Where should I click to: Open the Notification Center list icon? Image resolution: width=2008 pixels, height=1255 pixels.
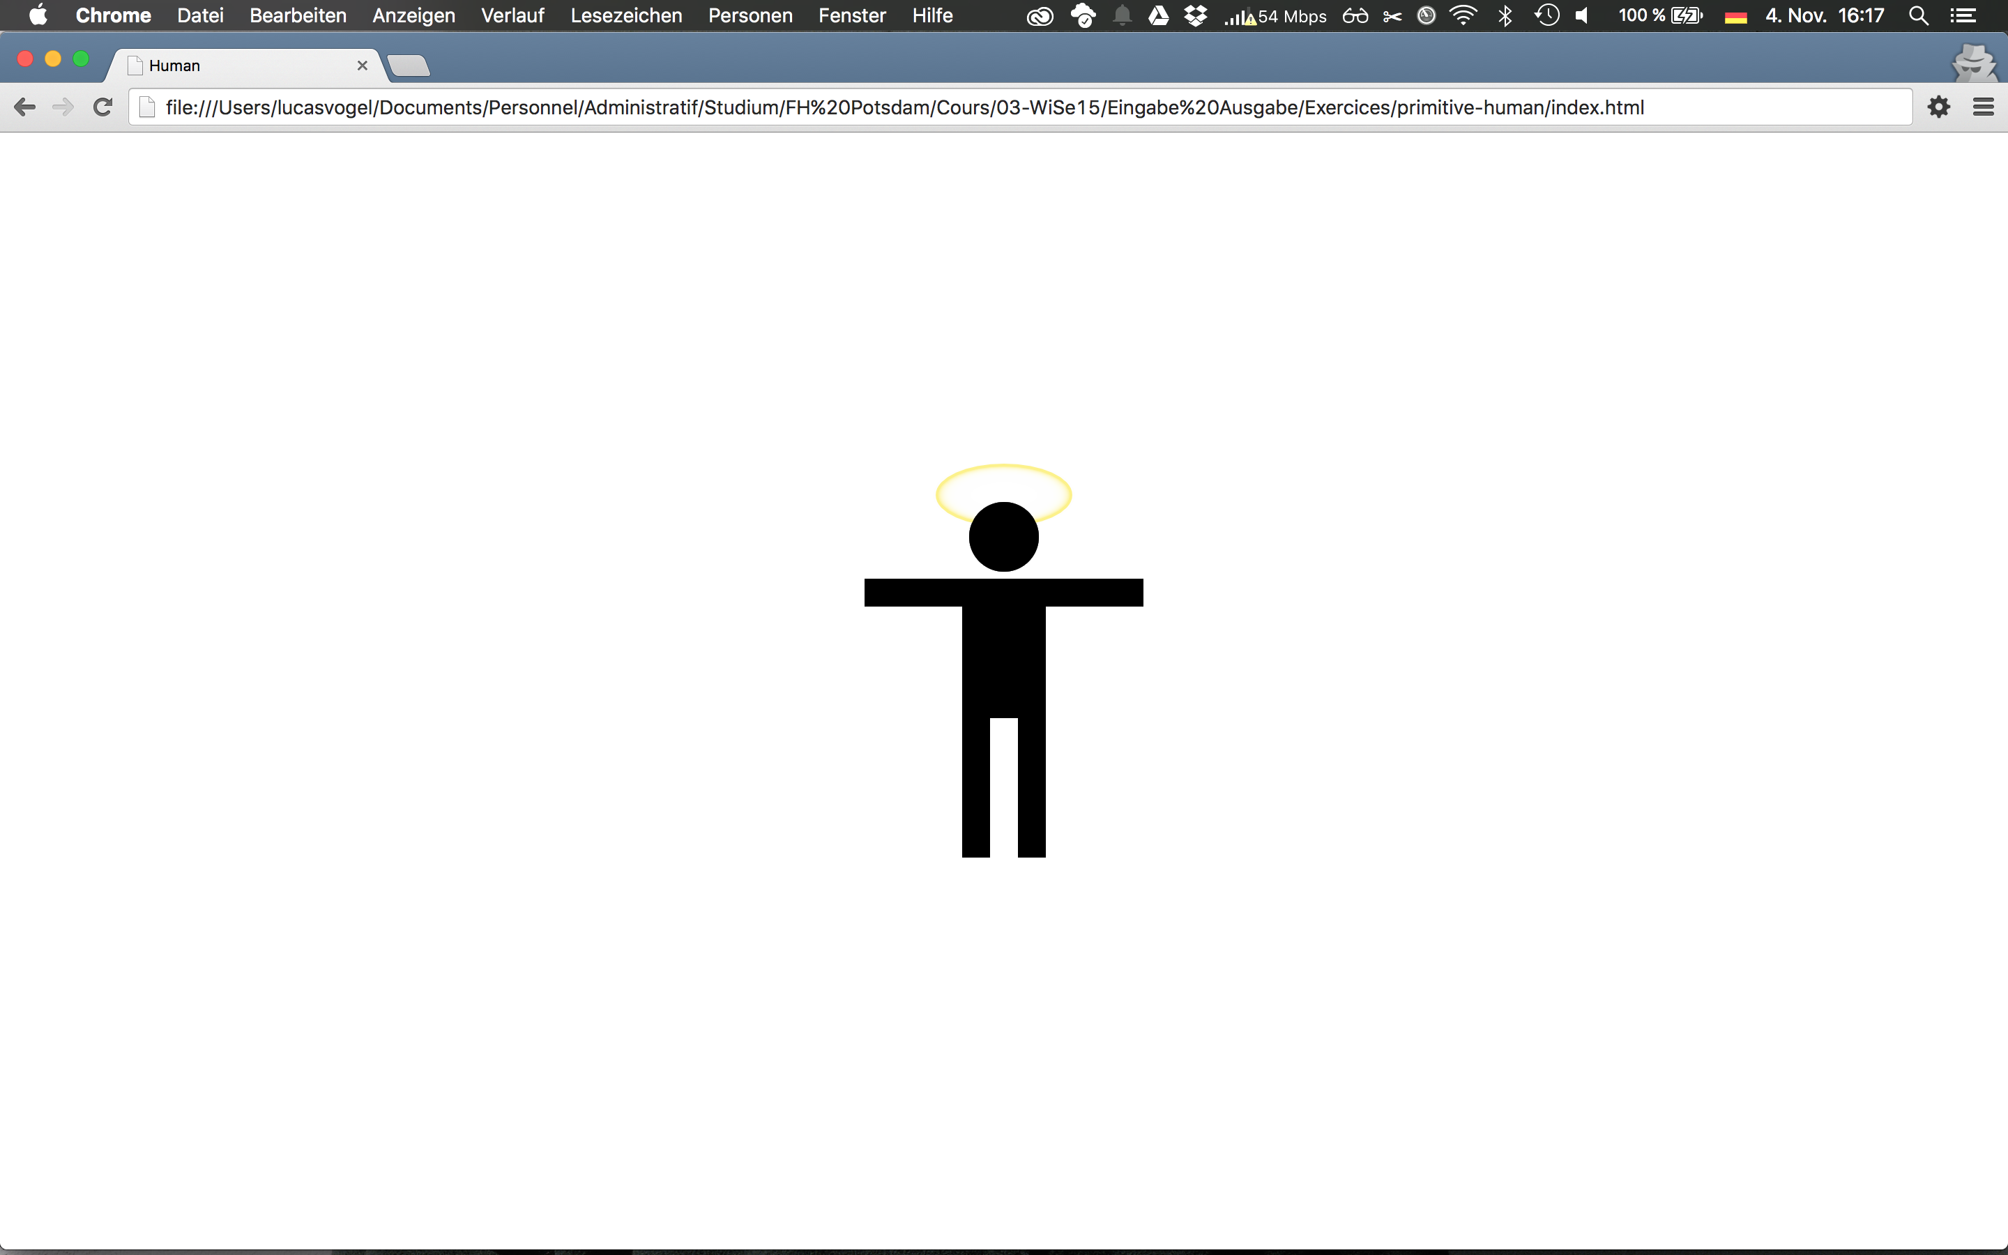click(x=1963, y=16)
